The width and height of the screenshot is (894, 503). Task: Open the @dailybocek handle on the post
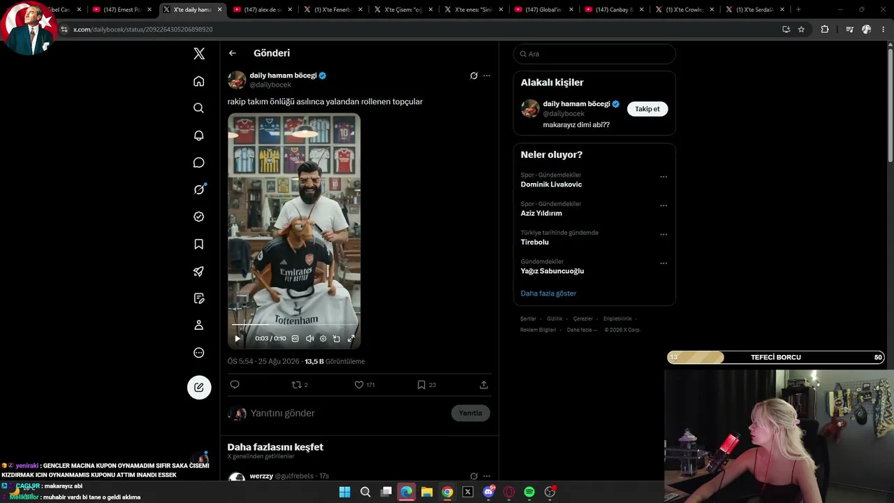[270, 85]
